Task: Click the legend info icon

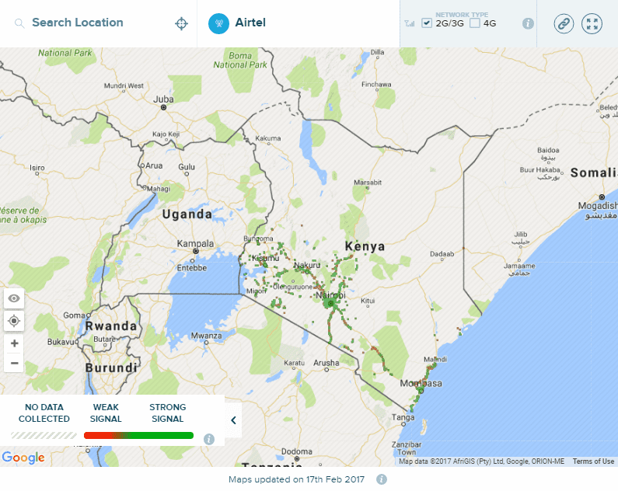Action: (208, 439)
